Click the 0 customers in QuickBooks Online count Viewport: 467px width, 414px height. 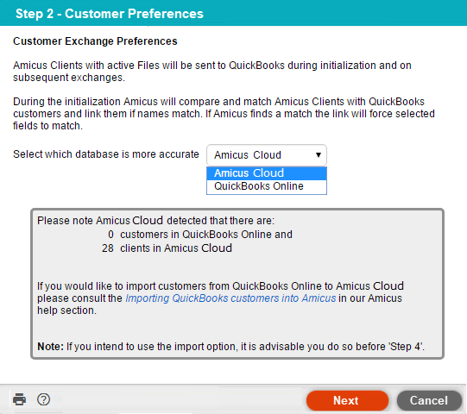tap(200, 235)
